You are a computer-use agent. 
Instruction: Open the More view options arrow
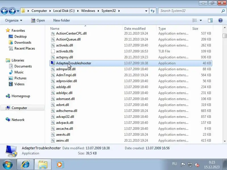tap(201, 20)
